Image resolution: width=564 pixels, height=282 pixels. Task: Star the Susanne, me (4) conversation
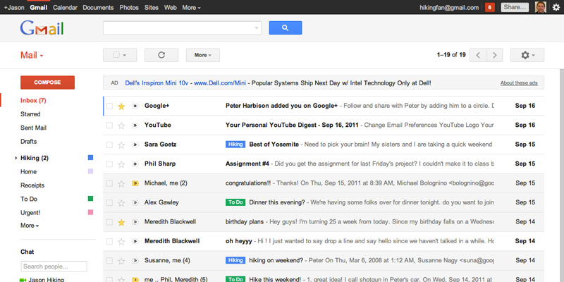(121, 261)
